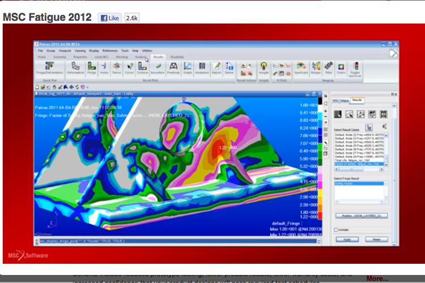Open the Preferences menu
The width and height of the screenshot is (425, 283).
coord(110,51)
